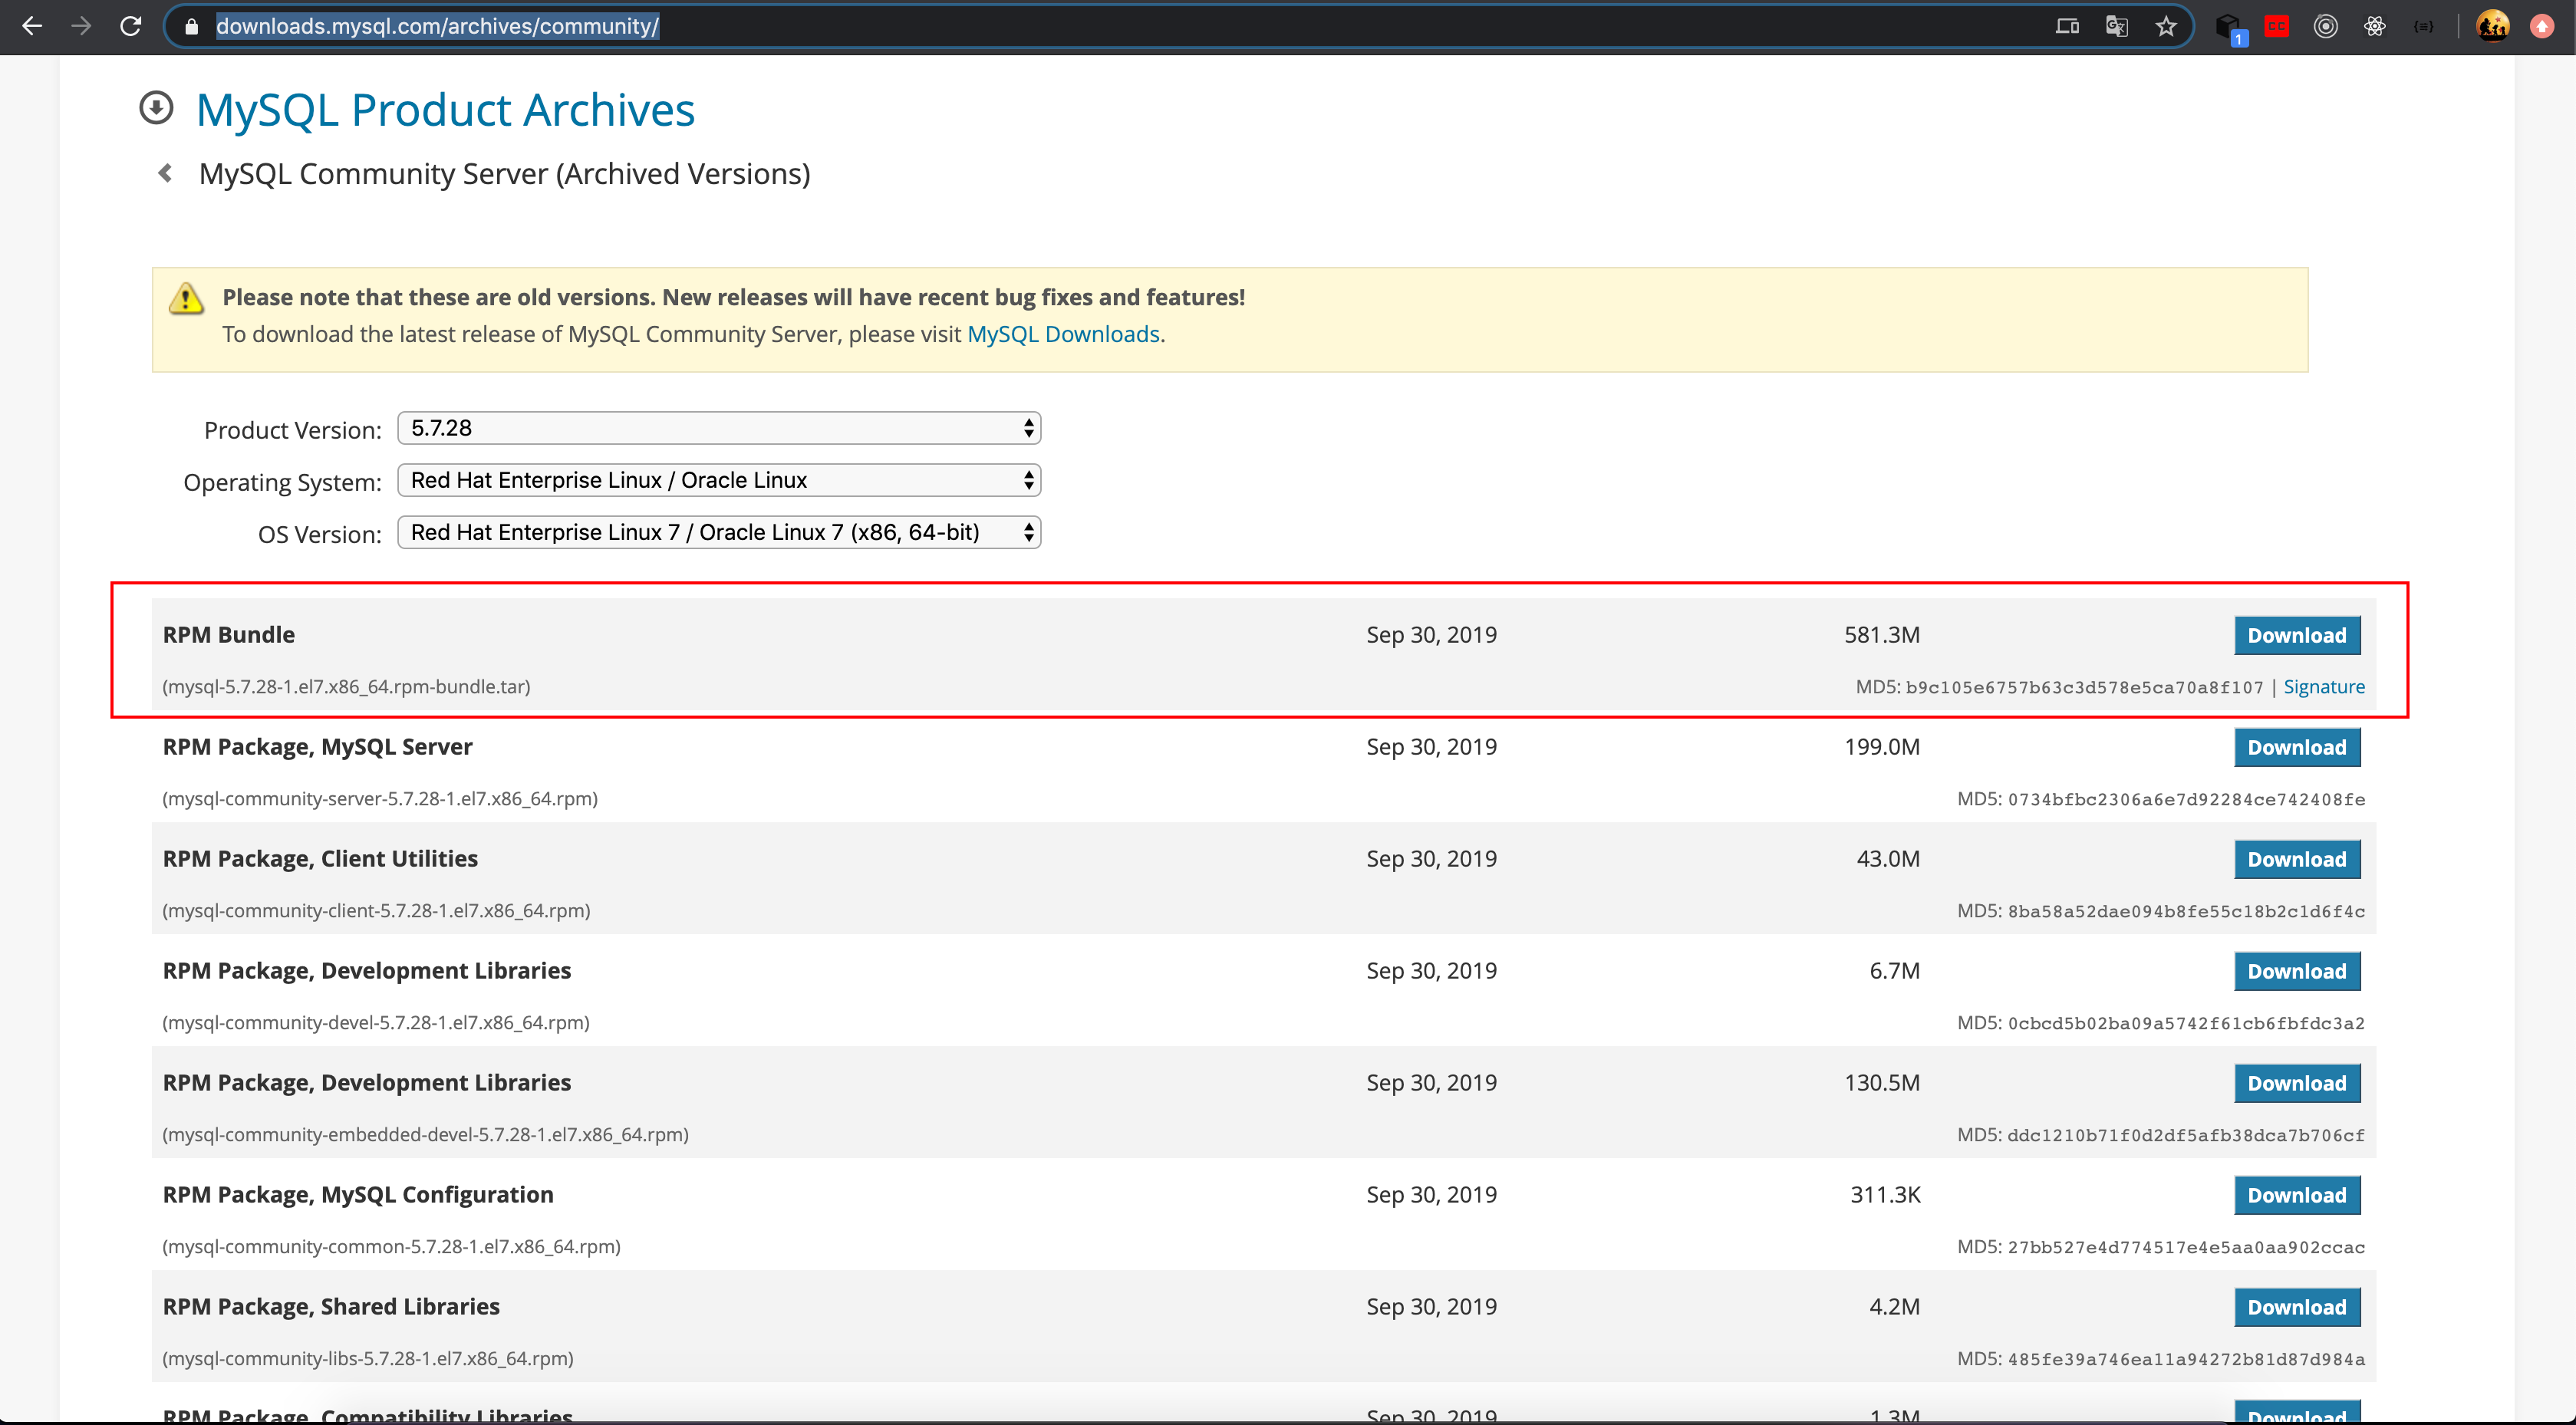The image size is (2576, 1425).
Task: Open the Chrome profile avatar
Action: pos(2492,26)
